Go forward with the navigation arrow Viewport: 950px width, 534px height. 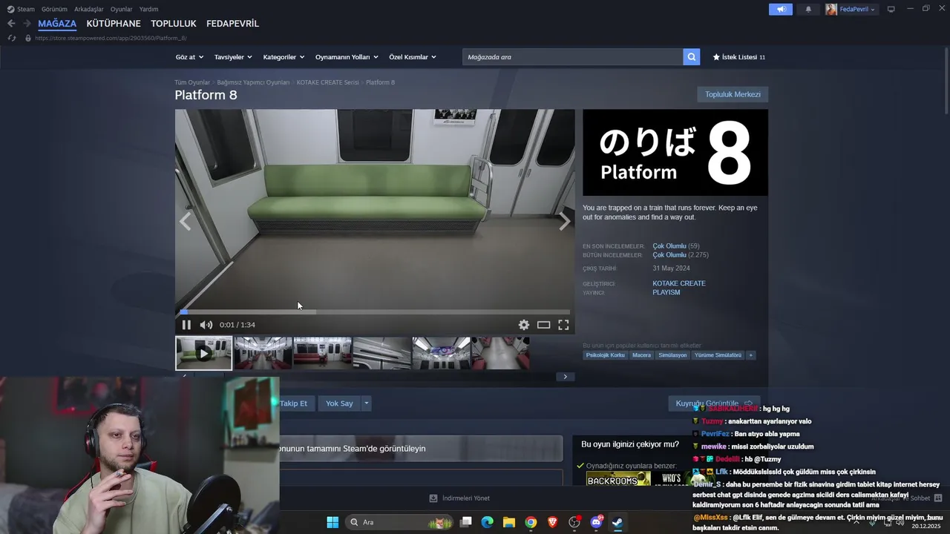pyautogui.click(x=27, y=24)
